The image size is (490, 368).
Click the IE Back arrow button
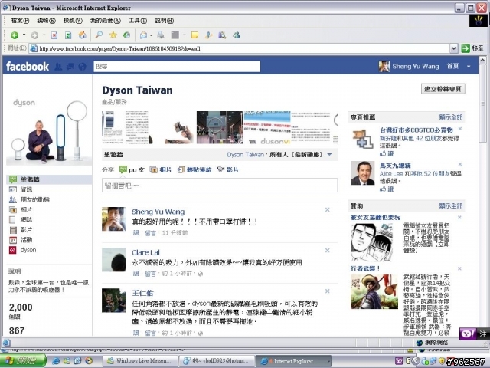[x=15, y=35]
